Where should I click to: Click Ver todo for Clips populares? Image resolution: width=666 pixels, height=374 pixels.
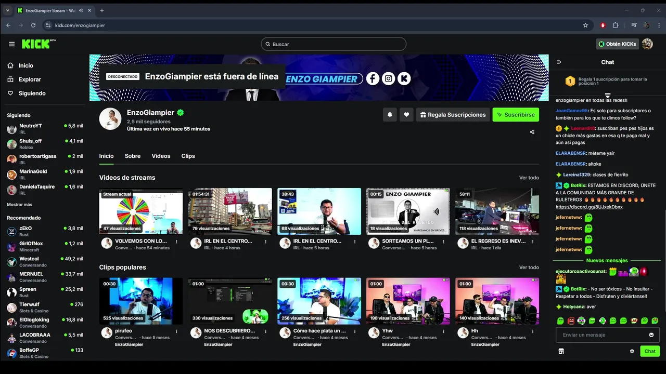coord(529,268)
